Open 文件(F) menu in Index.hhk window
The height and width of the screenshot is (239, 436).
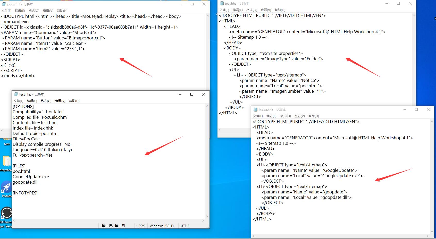click(258, 116)
